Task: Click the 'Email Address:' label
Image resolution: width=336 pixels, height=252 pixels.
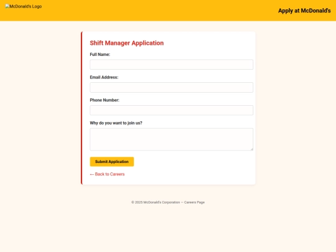Action: point(104,77)
